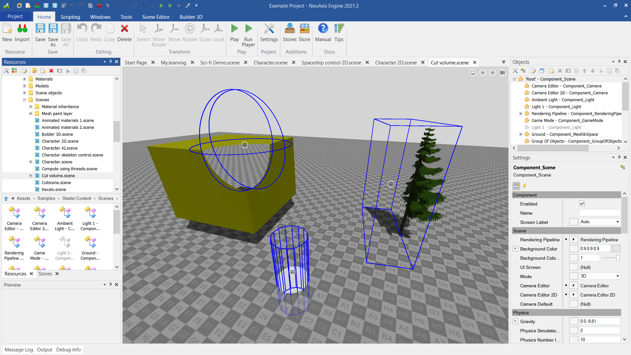631x355 pixels.
Task: Click the Import resource icon
Action: coord(22,29)
